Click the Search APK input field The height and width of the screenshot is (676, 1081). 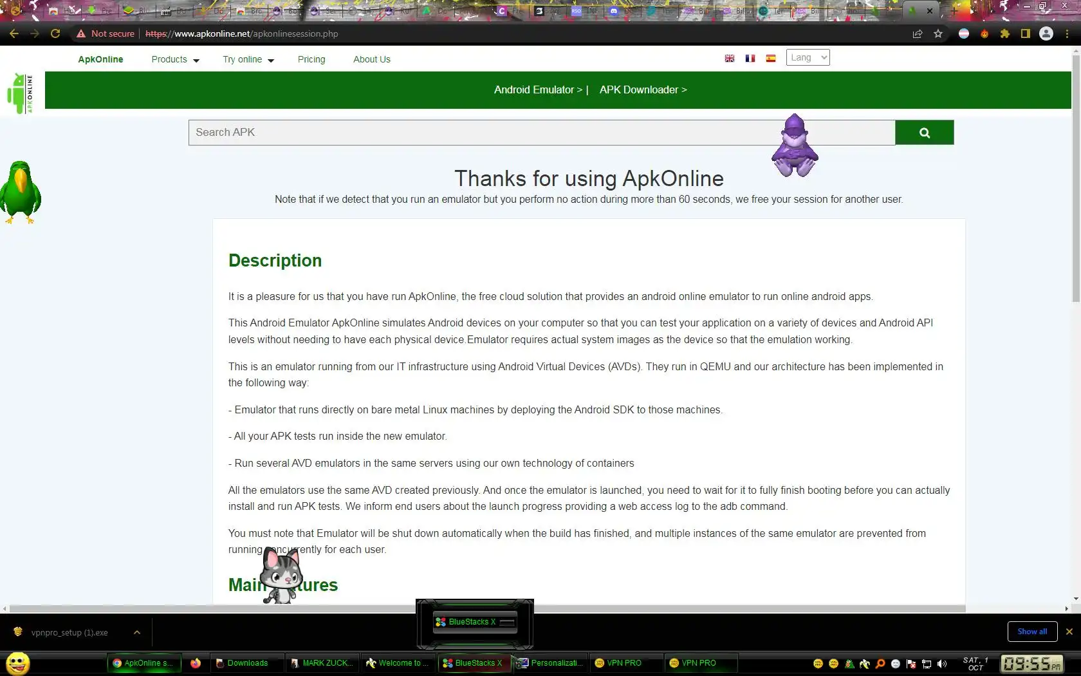point(542,133)
